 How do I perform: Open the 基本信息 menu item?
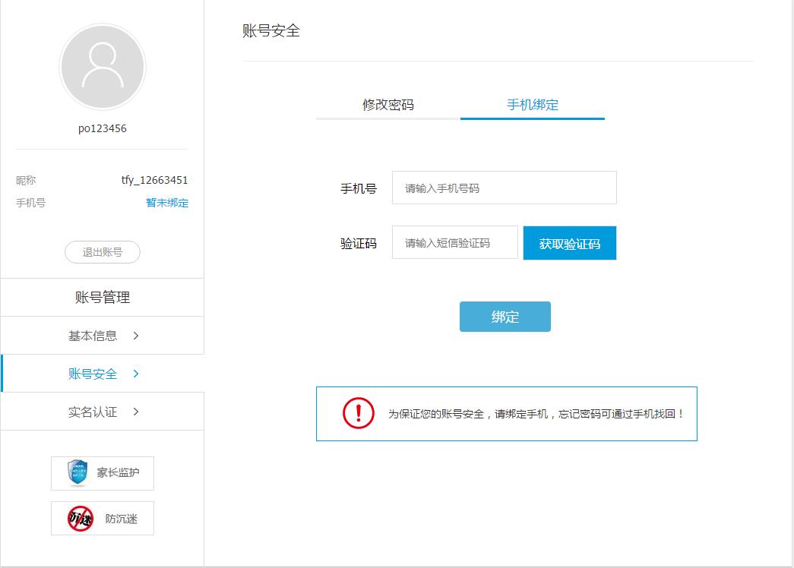pyautogui.click(x=93, y=336)
